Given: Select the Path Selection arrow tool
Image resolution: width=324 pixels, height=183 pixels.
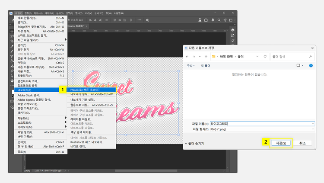Looking at the screenshot, I should tap(12, 76).
